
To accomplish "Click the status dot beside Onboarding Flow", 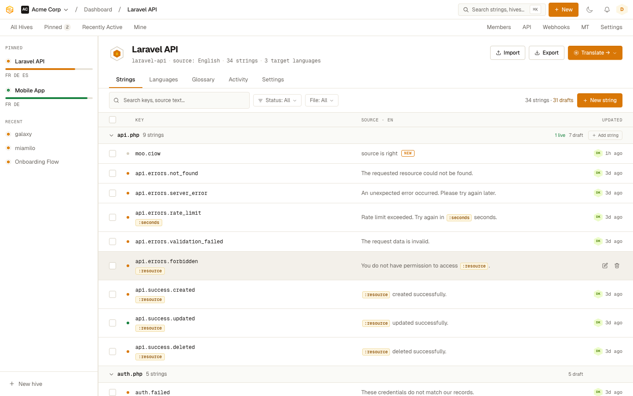I will tap(8, 162).
